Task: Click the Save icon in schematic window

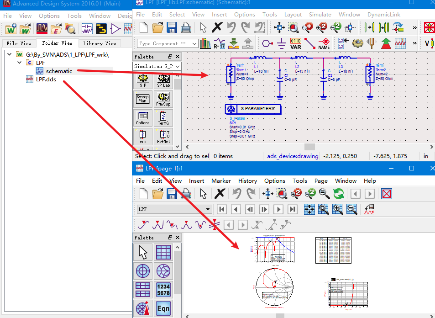Action: tap(172, 27)
